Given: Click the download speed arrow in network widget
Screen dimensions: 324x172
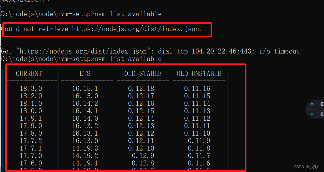Looking at the screenshot, I should [312, 114].
